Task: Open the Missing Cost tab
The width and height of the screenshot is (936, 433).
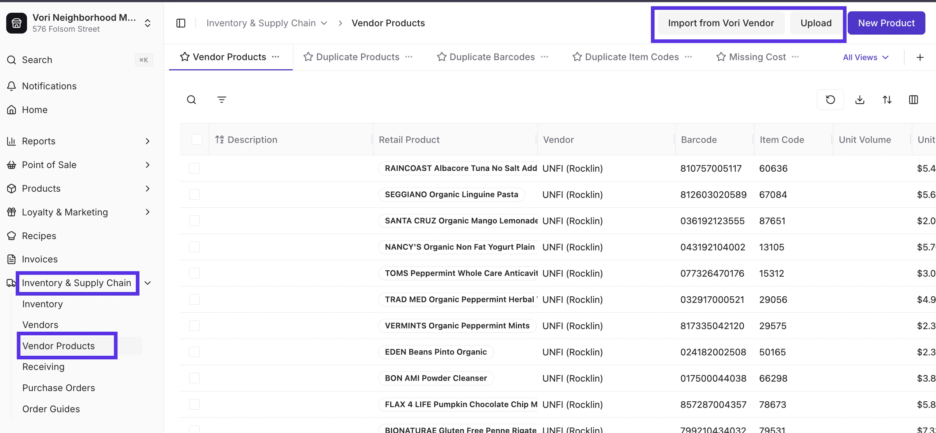Action: (757, 57)
